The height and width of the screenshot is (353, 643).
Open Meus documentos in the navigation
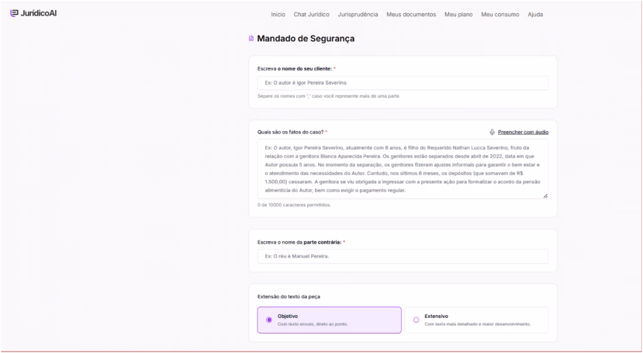411,14
